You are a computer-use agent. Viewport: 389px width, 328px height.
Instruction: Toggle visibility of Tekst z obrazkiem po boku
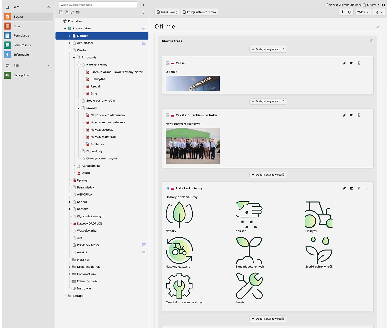(351, 115)
